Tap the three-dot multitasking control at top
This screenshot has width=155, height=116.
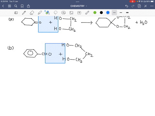[x=77, y=2]
